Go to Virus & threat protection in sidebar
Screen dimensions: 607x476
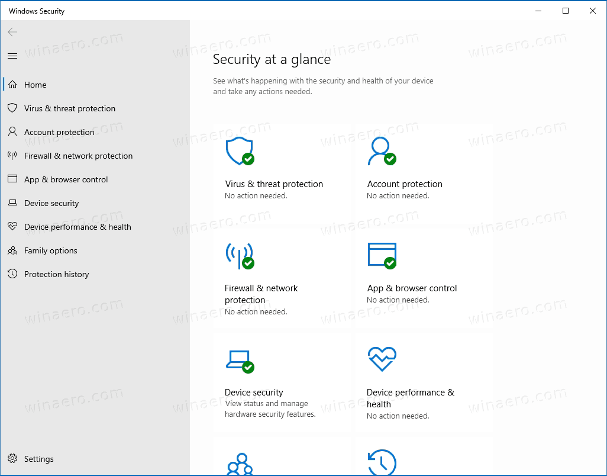pos(70,108)
